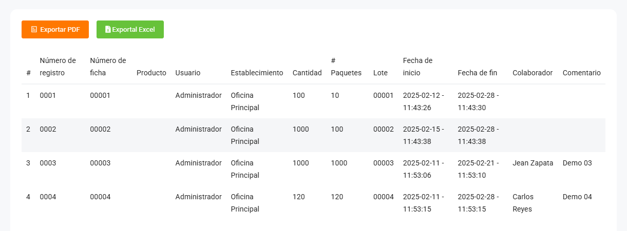Screen dimensions: 627x231
Task: Click collaborator Carlos Reyes
Action: point(523,203)
